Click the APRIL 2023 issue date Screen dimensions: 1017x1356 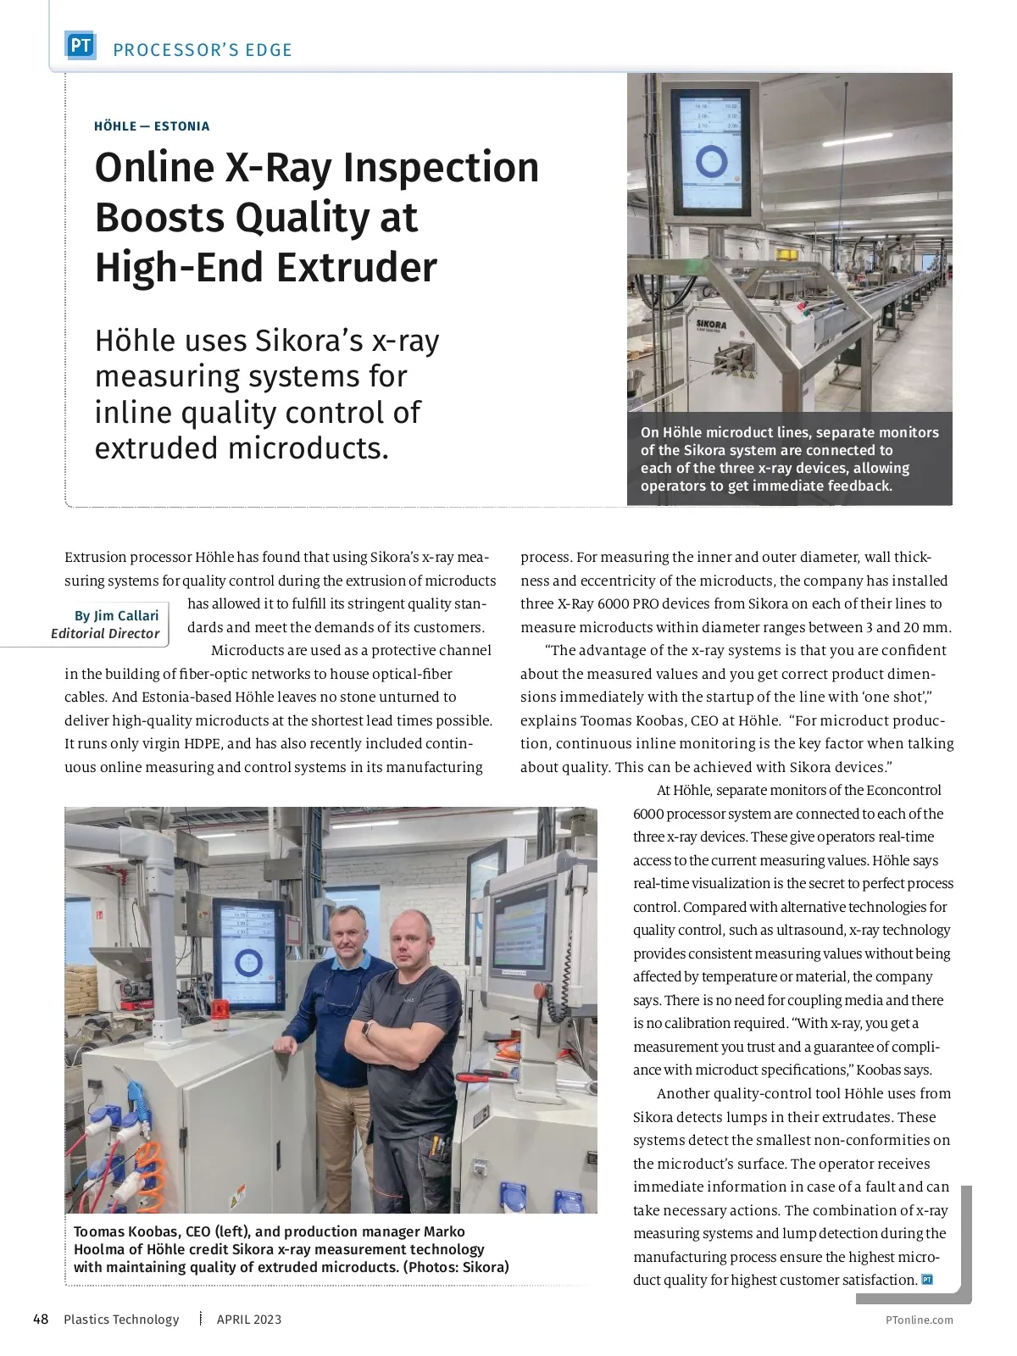point(249,1319)
